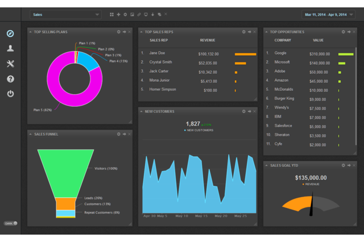Click the help question mark icon

point(10,79)
